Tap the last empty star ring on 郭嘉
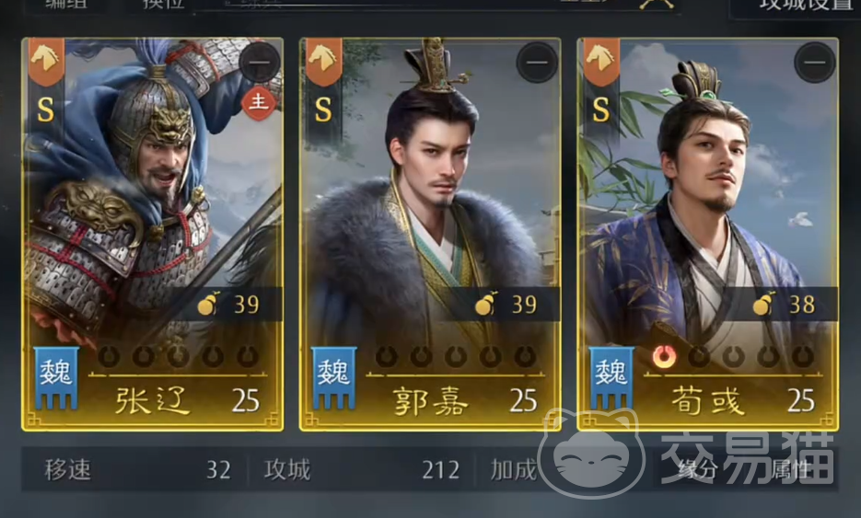Image resolution: width=861 pixels, height=518 pixels. click(x=525, y=357)
